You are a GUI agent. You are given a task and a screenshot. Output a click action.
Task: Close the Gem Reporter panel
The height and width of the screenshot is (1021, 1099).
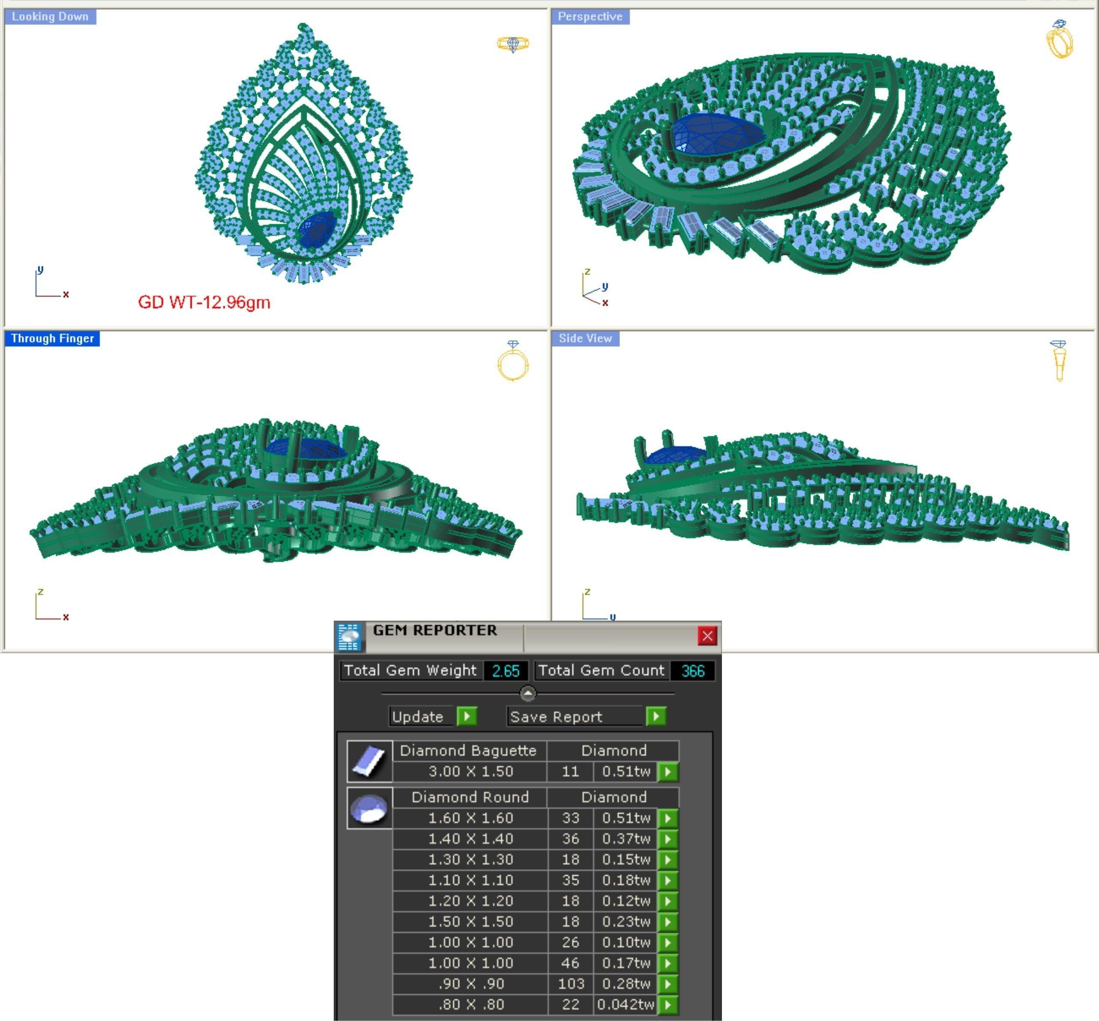coord(707,635)
